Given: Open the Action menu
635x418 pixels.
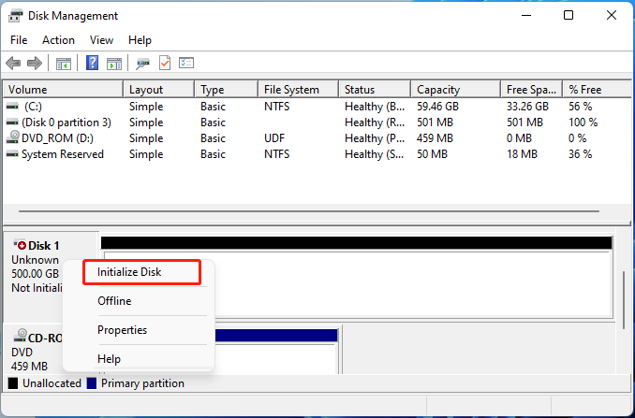Looking at the screenshot, I should point(58,40).
